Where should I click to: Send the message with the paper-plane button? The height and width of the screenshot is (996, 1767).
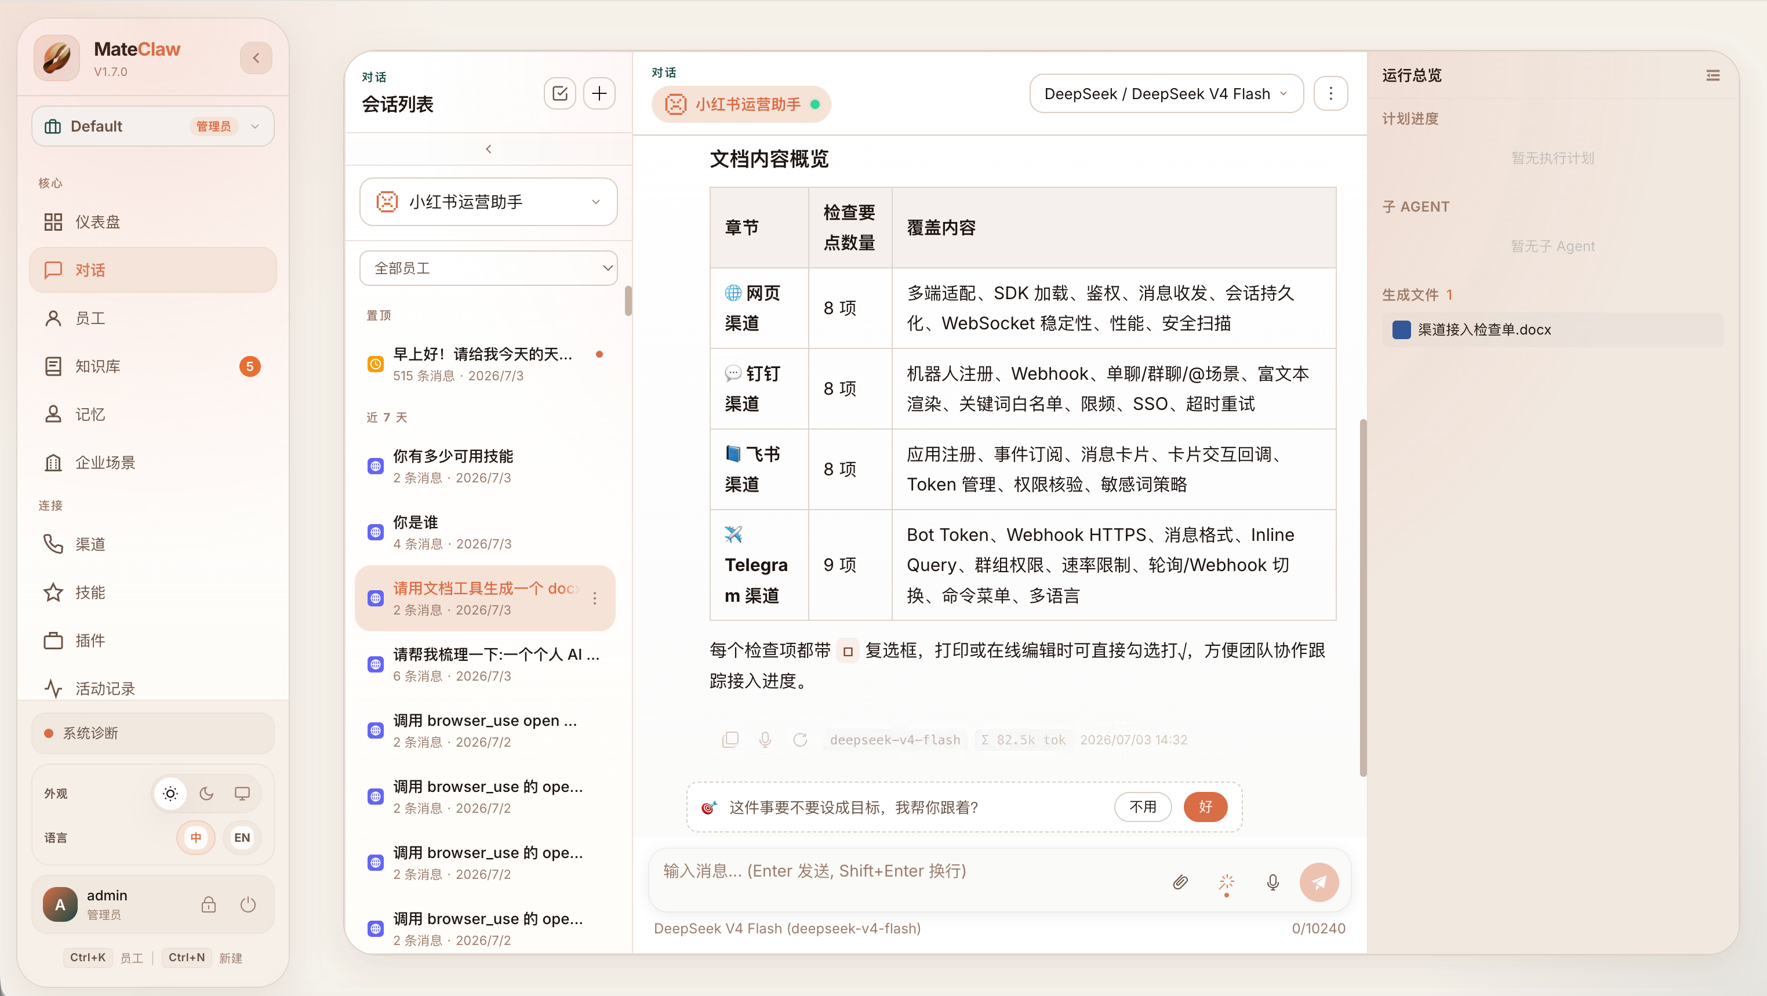coord(1318,881)
